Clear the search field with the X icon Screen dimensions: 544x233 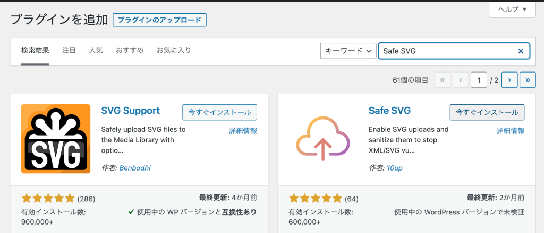521,51
